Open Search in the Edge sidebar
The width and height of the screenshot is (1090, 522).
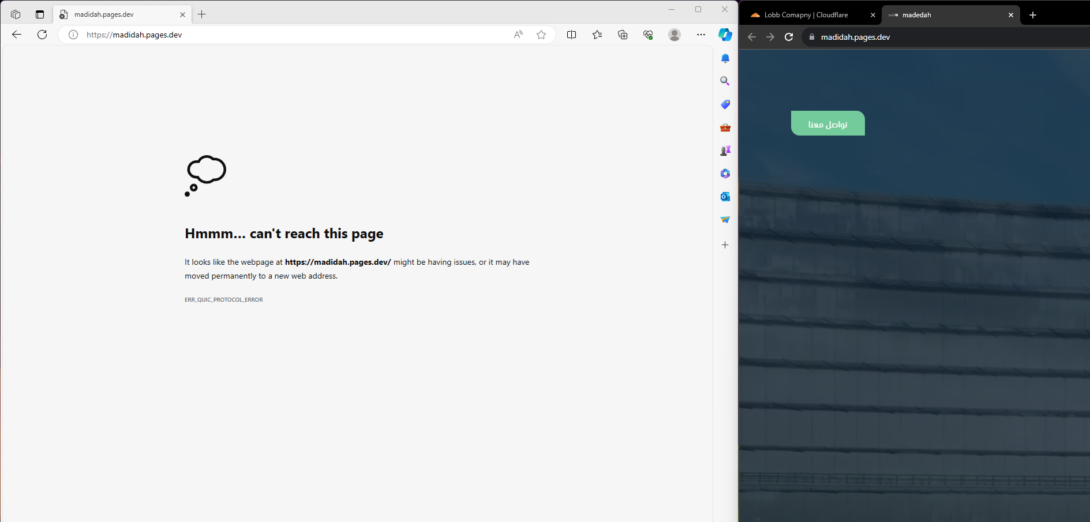point(725,81)
